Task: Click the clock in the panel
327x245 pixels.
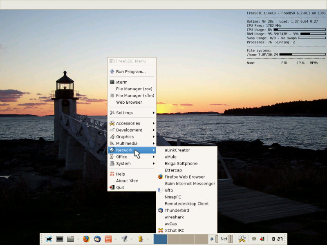Action: point(277,239)
